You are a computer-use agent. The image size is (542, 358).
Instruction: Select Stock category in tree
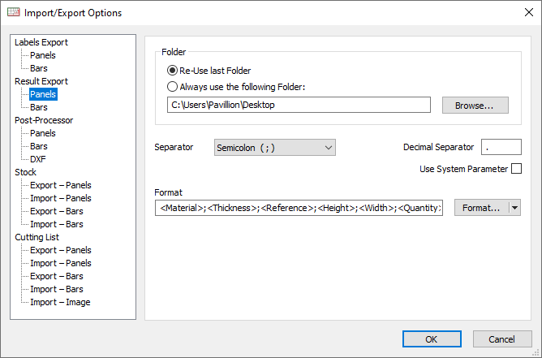25,172
